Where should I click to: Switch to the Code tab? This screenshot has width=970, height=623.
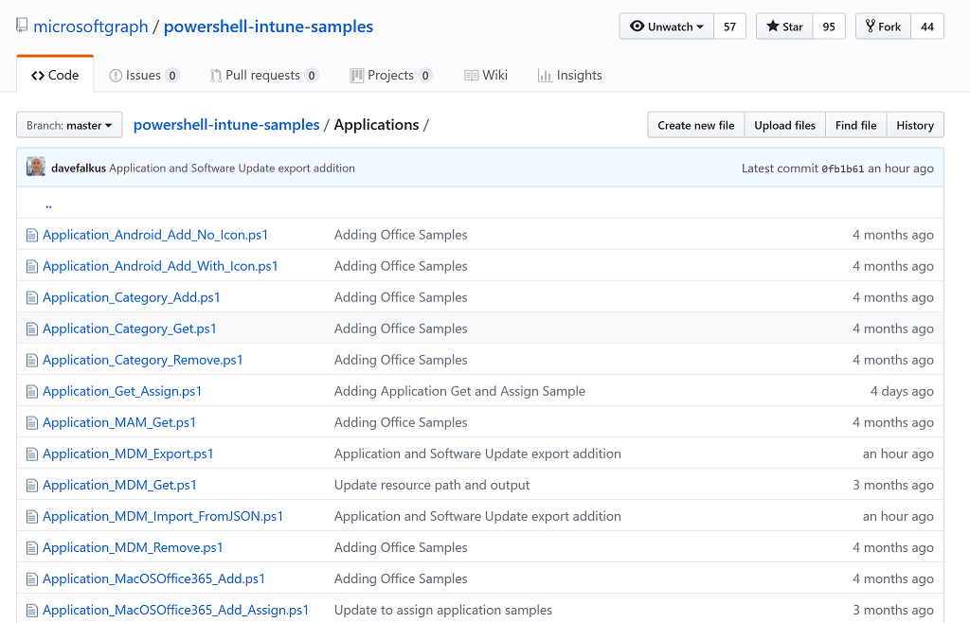click(55, 75)
